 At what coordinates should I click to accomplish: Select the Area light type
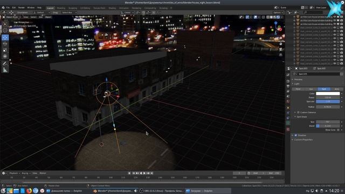pyautogui.click(x=336, y=89)
